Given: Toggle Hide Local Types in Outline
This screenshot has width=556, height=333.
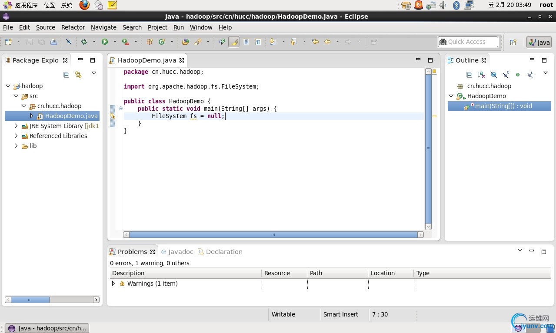Looking at the screenshot, I should (x=530, y=75).
